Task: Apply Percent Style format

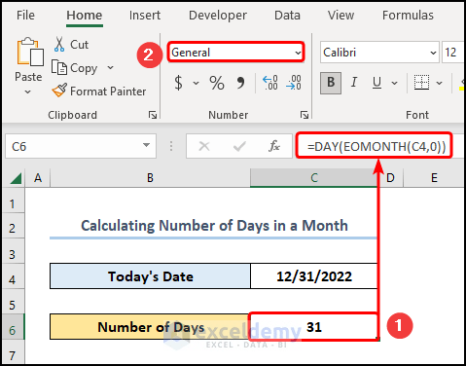Action: click(217, 83)
